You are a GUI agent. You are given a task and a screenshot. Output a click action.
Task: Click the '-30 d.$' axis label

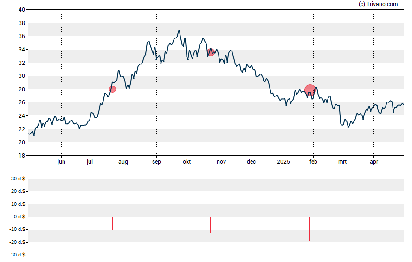pos(17,255)
